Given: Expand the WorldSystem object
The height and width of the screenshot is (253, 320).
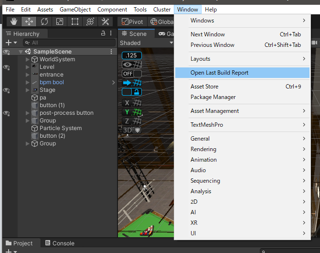Looking at the screenshot, I should pos(28,59).
